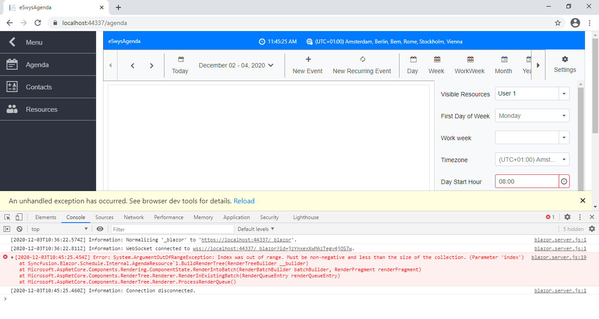Toggle the DevTools device toolbar
This screenshot has width=599, height=319.
(19, 217)
